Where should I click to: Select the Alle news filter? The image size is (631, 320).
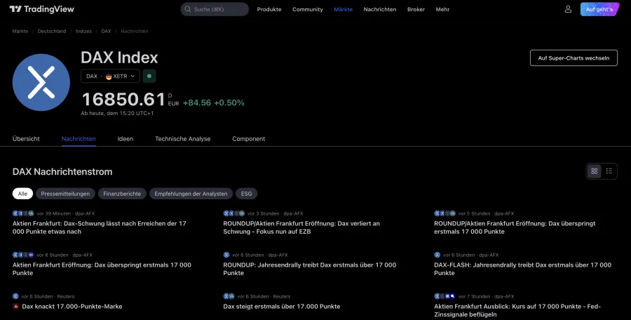click(x=22, y=194)
